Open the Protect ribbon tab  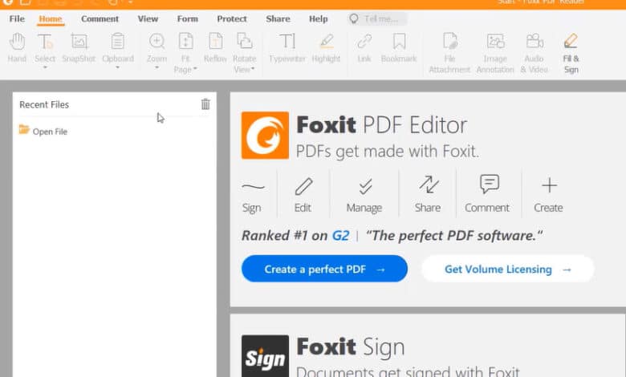coord(232,18)
